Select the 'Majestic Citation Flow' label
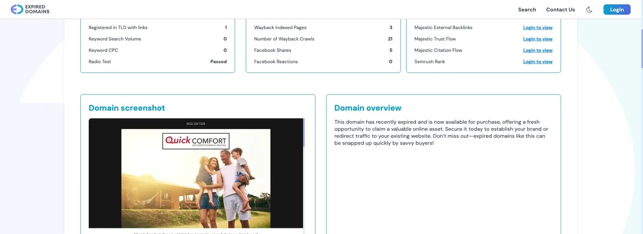The image size is (643, 234). coord(438,50)
